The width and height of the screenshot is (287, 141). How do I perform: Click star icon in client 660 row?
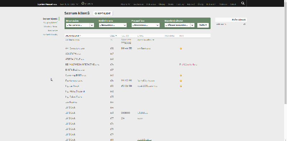181,75
